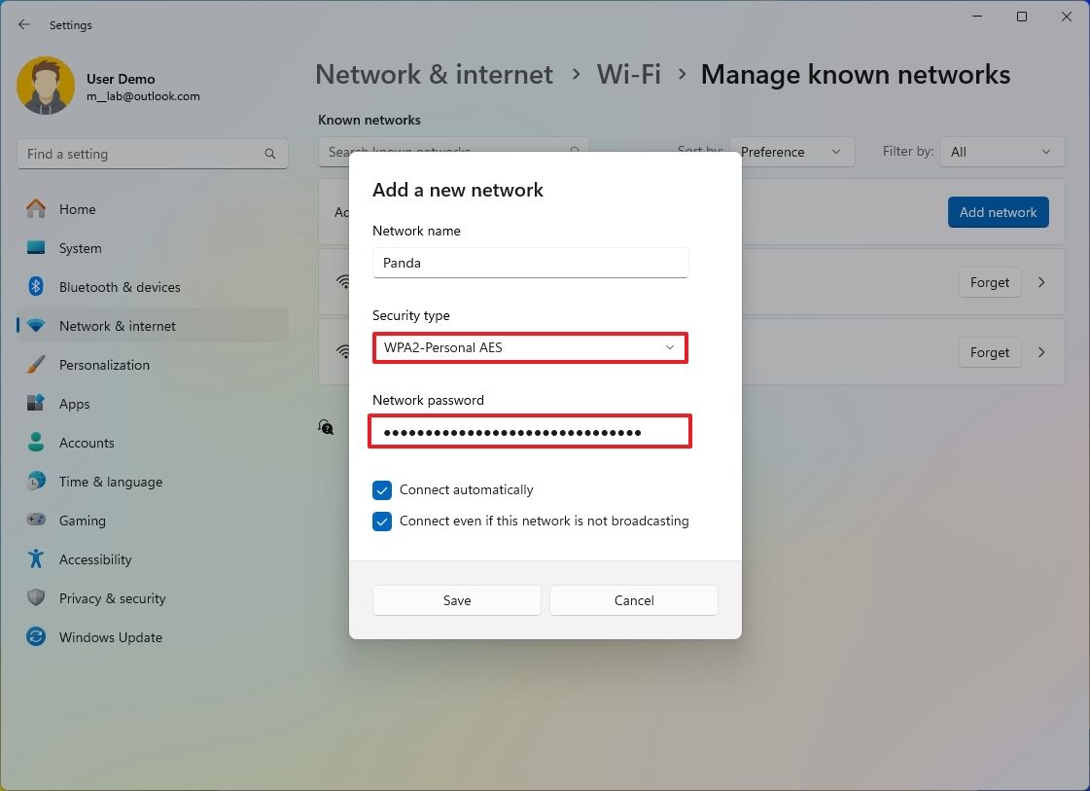Open the Filter by All dropdown
Viewport: 1090px width, 791px height.
pos(1002,152)
